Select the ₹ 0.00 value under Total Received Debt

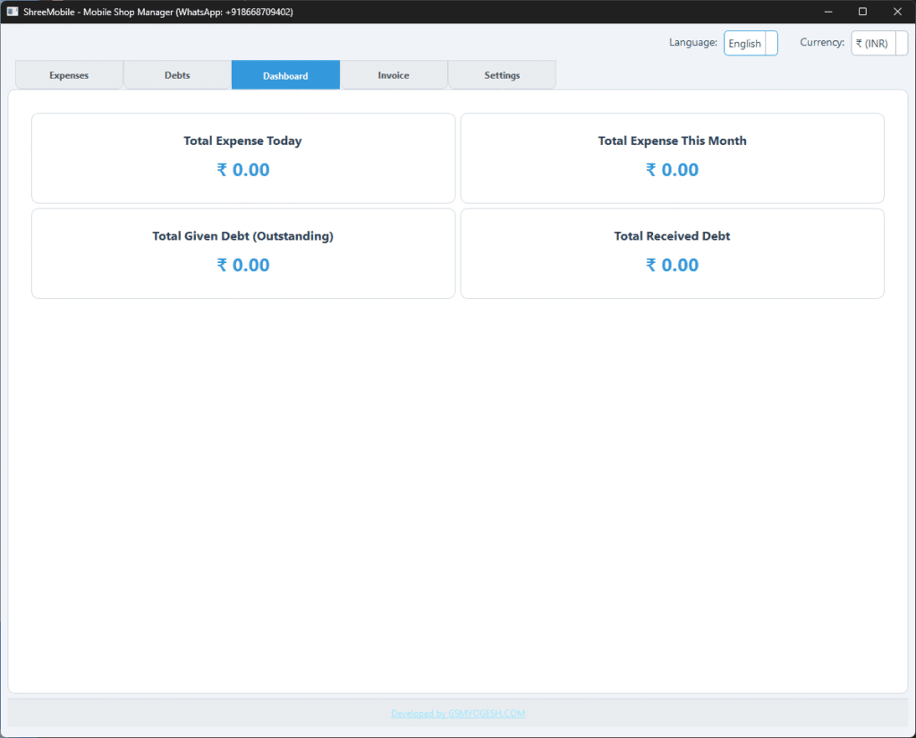click(672, 265)
